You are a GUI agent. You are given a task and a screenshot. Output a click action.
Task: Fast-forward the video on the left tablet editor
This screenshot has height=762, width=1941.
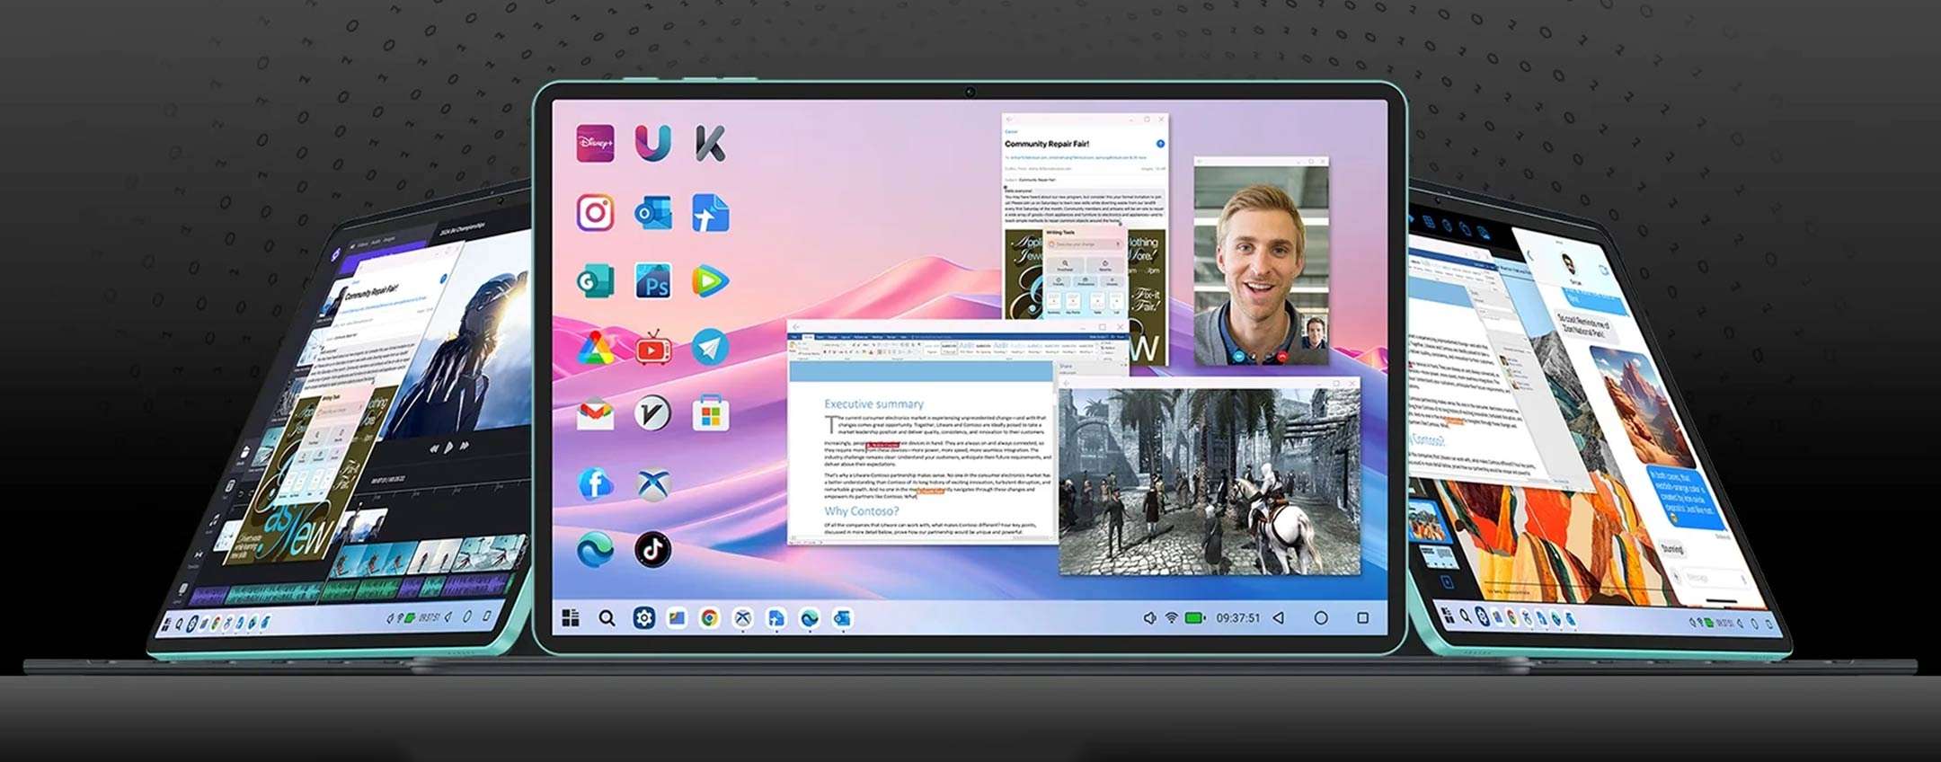(x=465, y=445)
